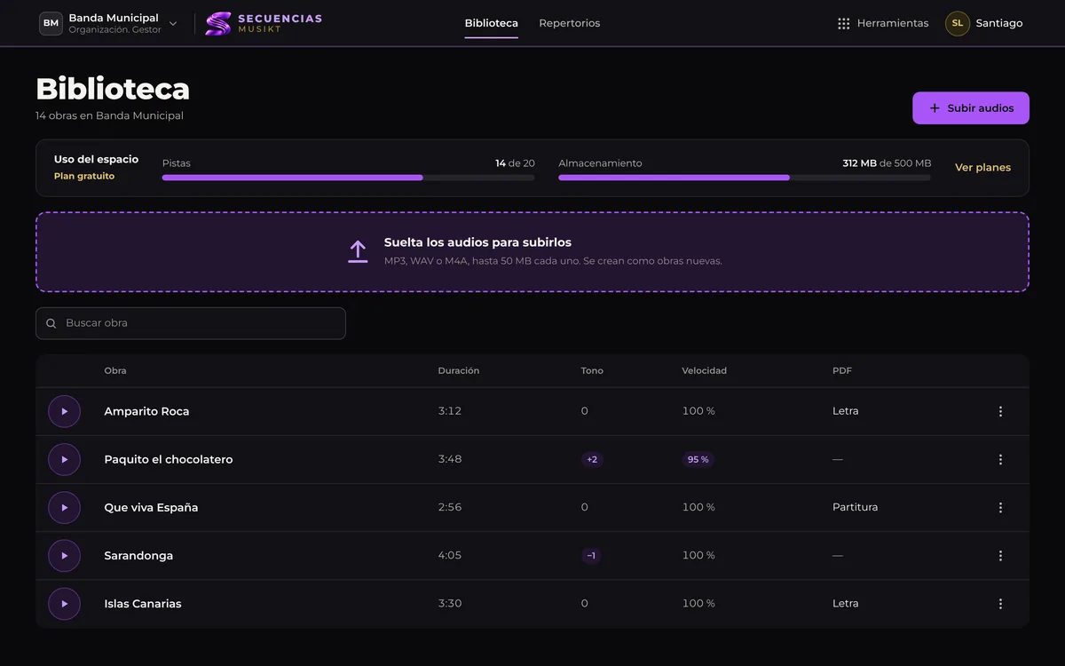
Task: Select the Sarandonga title
Action: point(138,555)
